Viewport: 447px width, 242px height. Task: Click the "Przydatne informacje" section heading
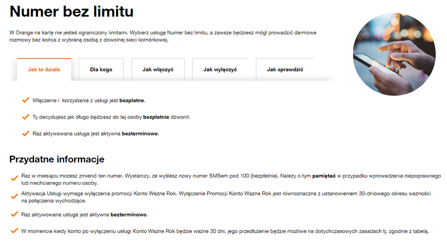tap(57, 159)
